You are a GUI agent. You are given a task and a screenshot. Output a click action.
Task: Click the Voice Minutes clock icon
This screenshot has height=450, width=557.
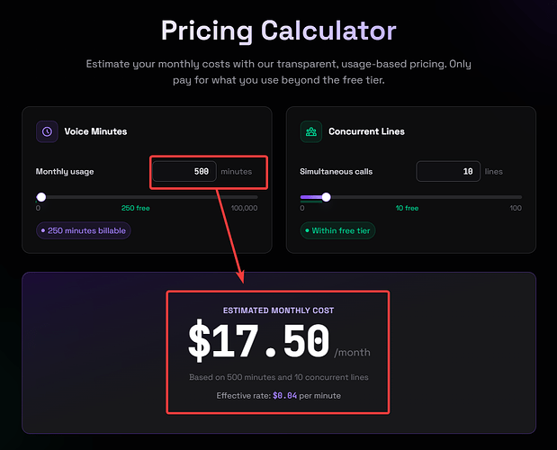pos(47,131)
